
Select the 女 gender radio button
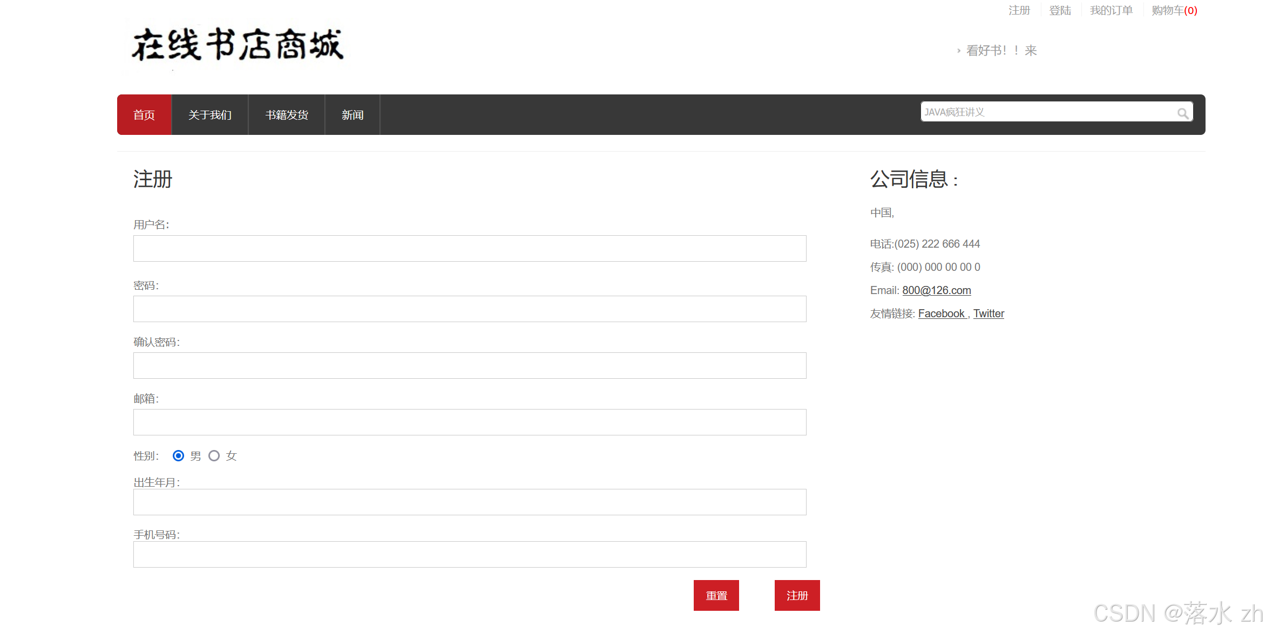coord(214,456)
